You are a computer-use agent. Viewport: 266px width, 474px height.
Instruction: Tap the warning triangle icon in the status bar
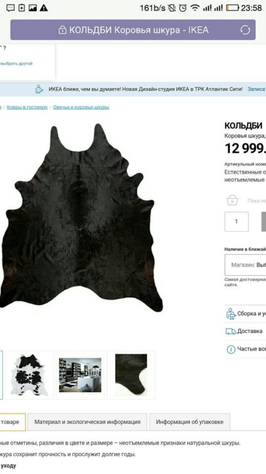(44, 8)
